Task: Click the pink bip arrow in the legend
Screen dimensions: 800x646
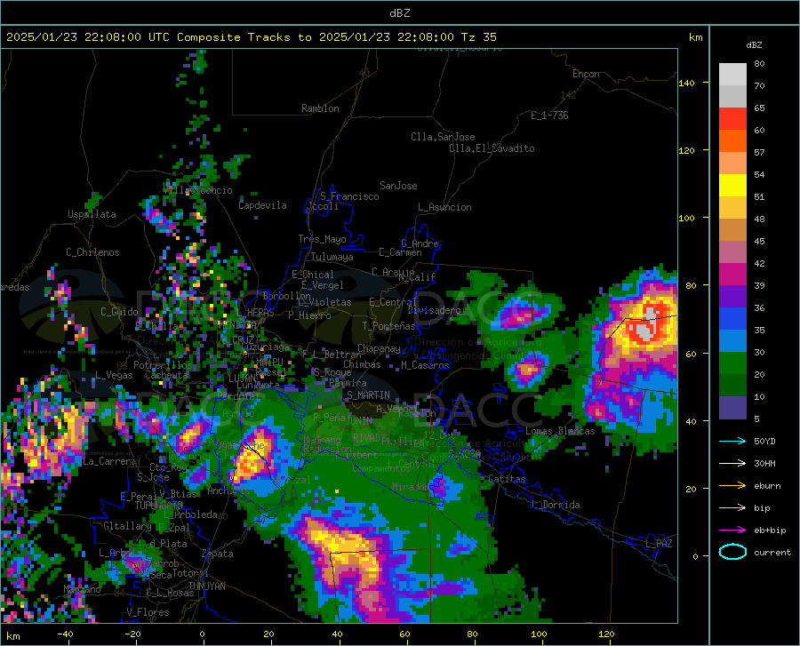Action: coord(732,508)
